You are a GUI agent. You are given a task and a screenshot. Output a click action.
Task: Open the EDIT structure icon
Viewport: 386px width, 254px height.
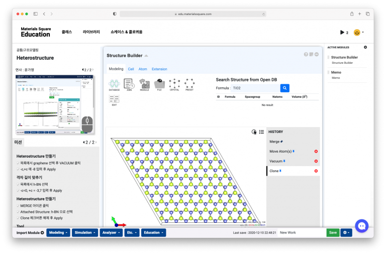tap(114, 100)
